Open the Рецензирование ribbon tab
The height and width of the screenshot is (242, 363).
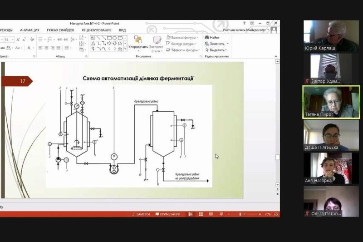[x=97, y=30]
